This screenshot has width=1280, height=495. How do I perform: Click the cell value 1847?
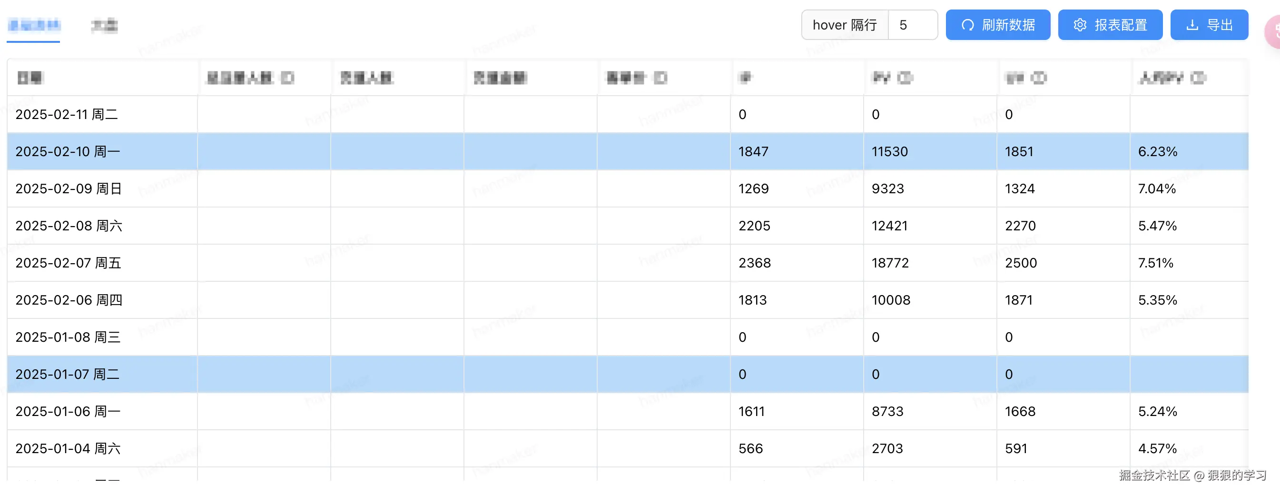click(x=753, y=151)
